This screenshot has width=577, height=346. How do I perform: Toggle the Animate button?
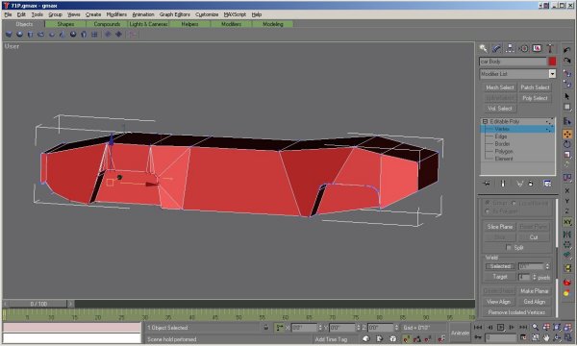tap(460, 333)
